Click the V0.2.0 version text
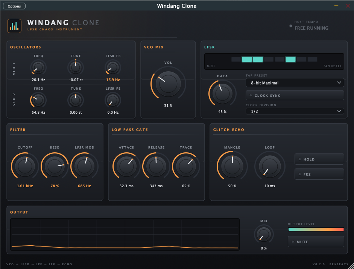Viewport: 354px width, 269px height. tap(319, 264)
